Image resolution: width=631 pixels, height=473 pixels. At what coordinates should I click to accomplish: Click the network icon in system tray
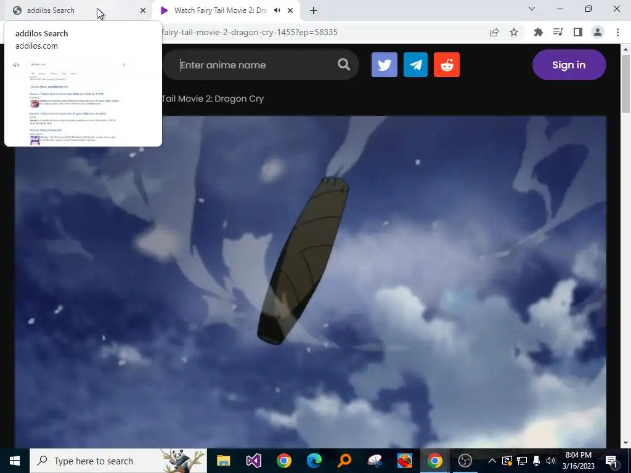[x=522, y=461]
